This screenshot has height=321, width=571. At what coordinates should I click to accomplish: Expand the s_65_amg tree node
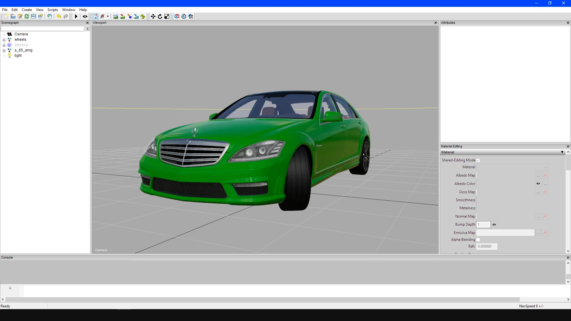[4, 51]
